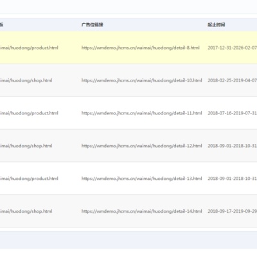The height and width of the screenshot is (257, 257).
Task: Open the detail-14.html ad link
Action: [x=141, y=211]
